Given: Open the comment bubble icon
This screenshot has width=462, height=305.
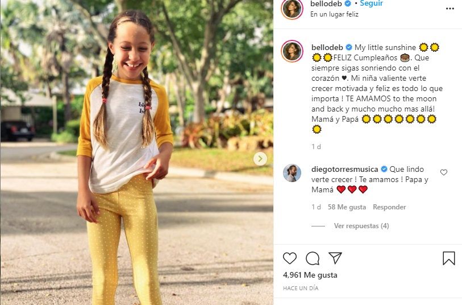Looking at the screenshot, I should pyautogui.click(x=313, y=258).
